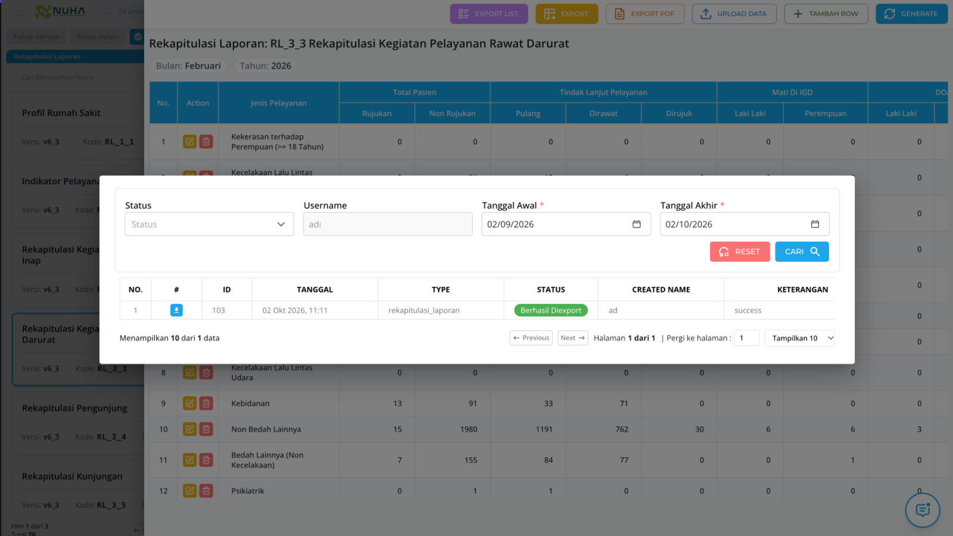Delete the Kecelakaan Lalu Lintas Udara row

(206, 373)
